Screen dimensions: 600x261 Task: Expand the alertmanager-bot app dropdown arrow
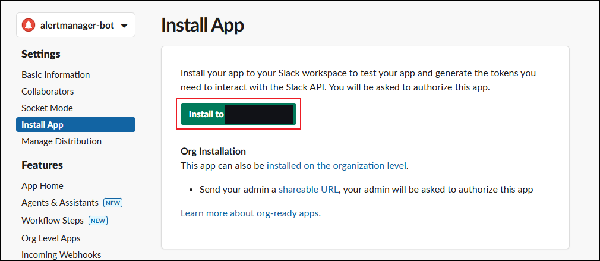(x=124, y=26)
